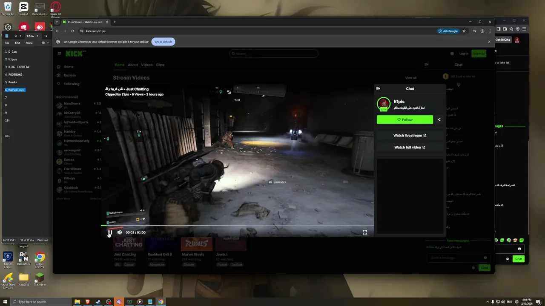Open CapCut desktop icon

coord(24,9)
